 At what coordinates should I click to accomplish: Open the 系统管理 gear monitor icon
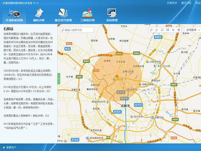[x=112, y=13]
